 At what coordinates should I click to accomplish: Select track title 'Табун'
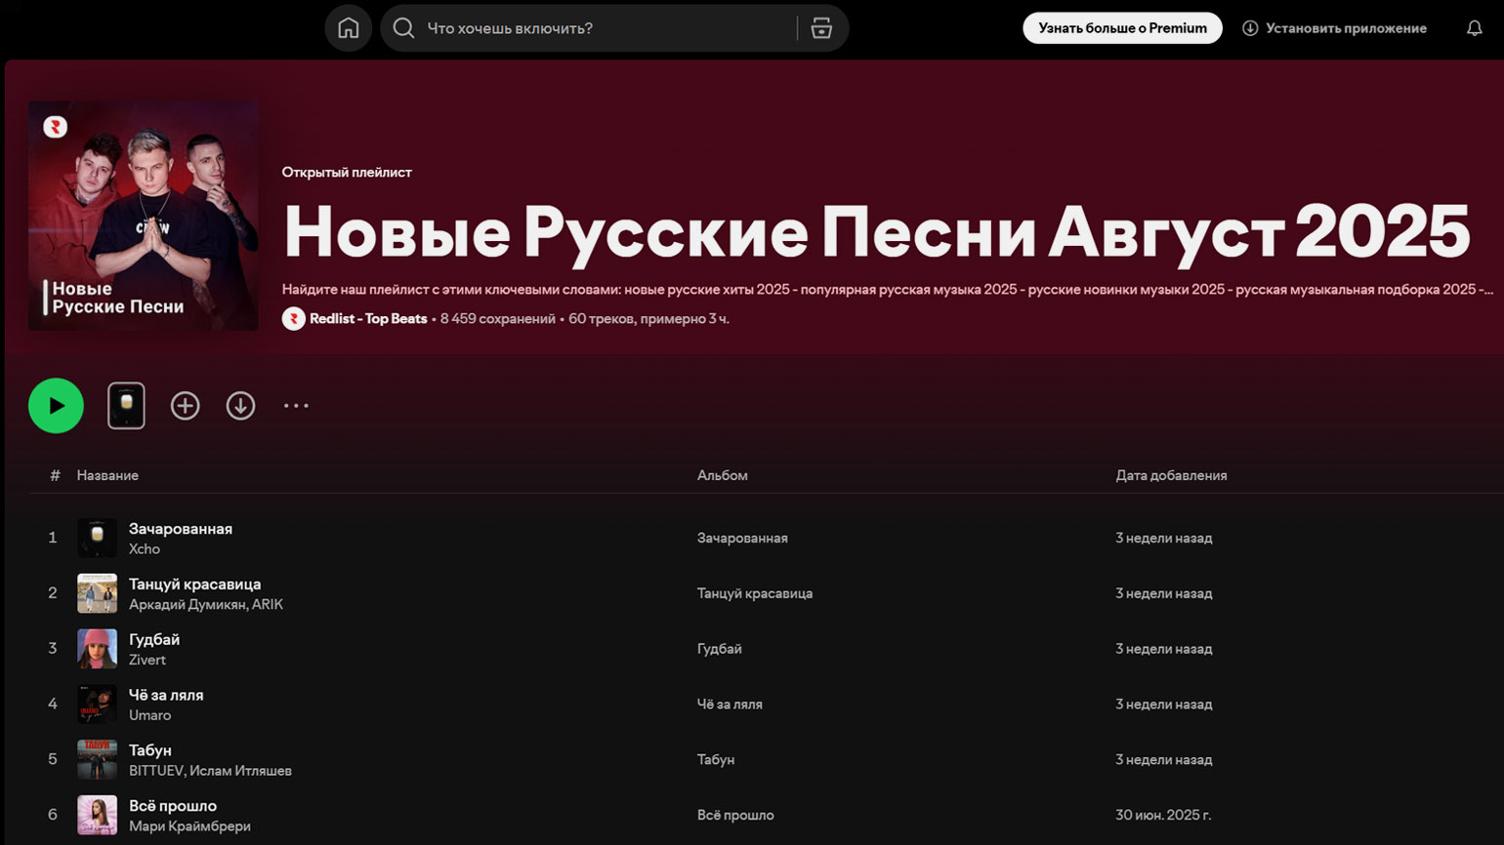[x=150, y=751]
